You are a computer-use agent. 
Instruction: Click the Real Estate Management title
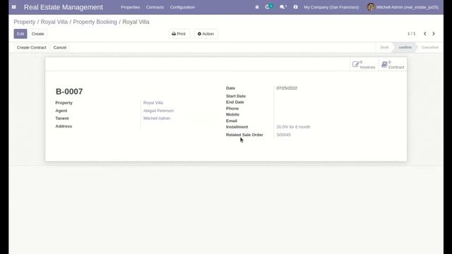coord(64,7)
